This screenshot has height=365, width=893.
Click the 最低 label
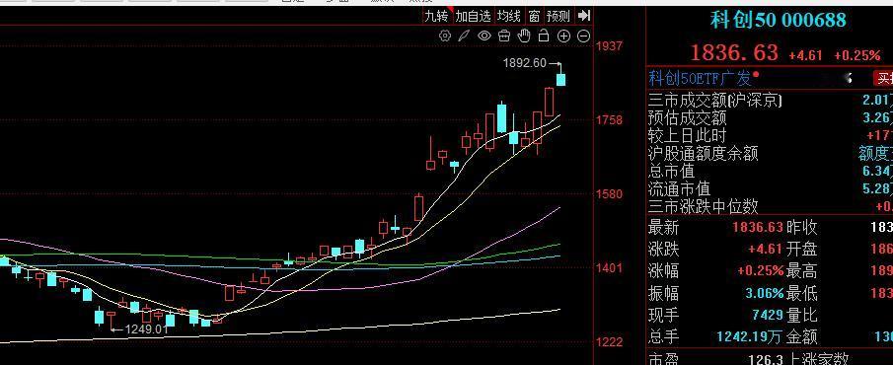pos(802,293)
